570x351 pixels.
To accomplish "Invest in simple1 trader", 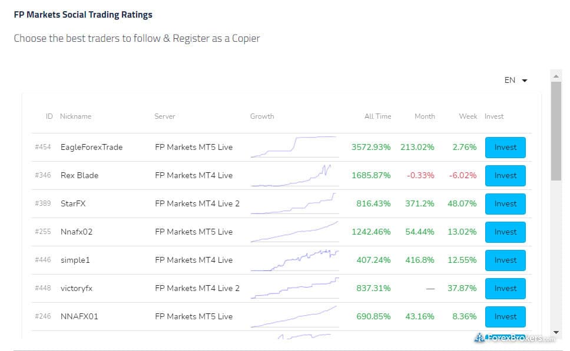I will coord(505,260).
